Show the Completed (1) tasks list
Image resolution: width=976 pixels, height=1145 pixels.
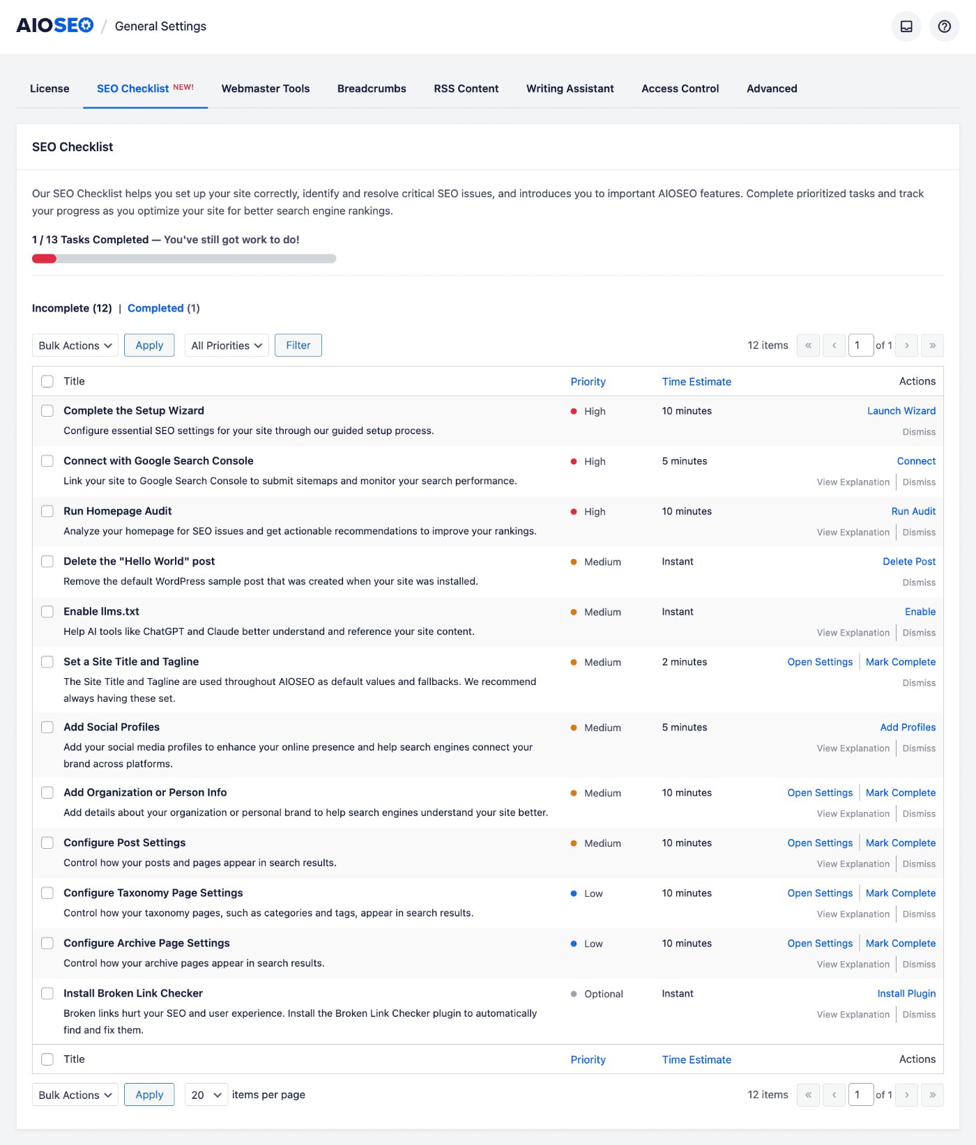164,308
